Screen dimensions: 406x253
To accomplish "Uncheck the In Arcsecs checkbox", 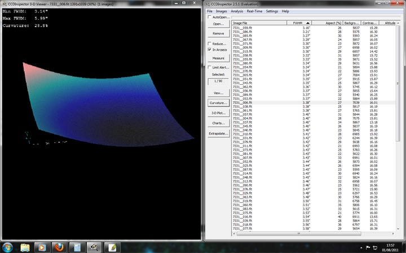I will 209,49.
